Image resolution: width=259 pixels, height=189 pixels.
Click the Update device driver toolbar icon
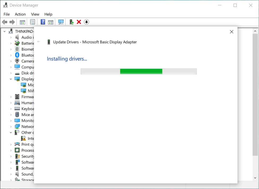pyautogui.click(x=71, y=22)
